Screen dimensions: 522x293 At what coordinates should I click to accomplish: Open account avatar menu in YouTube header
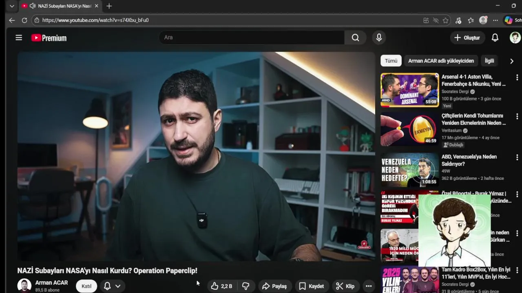(515, 37)
